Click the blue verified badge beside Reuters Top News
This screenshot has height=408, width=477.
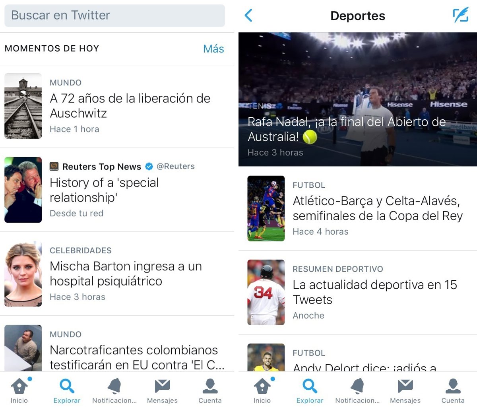pos(149,167)
